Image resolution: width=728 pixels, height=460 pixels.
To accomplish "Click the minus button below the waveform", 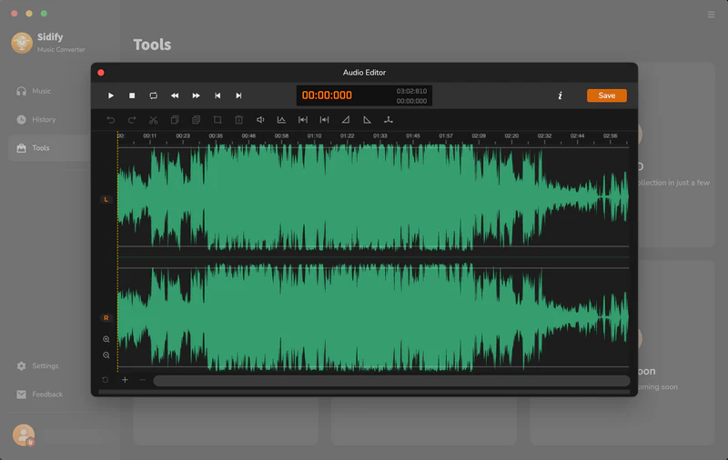I will (x=143, y=380).
